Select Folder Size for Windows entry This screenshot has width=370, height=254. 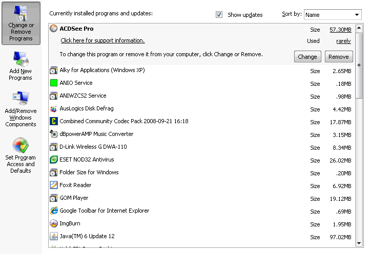tap(201, 172)
